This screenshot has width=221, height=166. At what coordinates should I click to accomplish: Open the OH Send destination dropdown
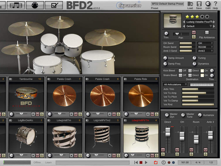pyautogui.click(x=205, y=43)
